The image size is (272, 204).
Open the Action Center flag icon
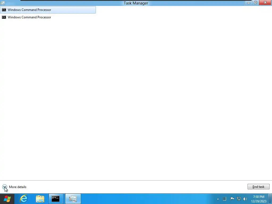[x=232, y=199]
